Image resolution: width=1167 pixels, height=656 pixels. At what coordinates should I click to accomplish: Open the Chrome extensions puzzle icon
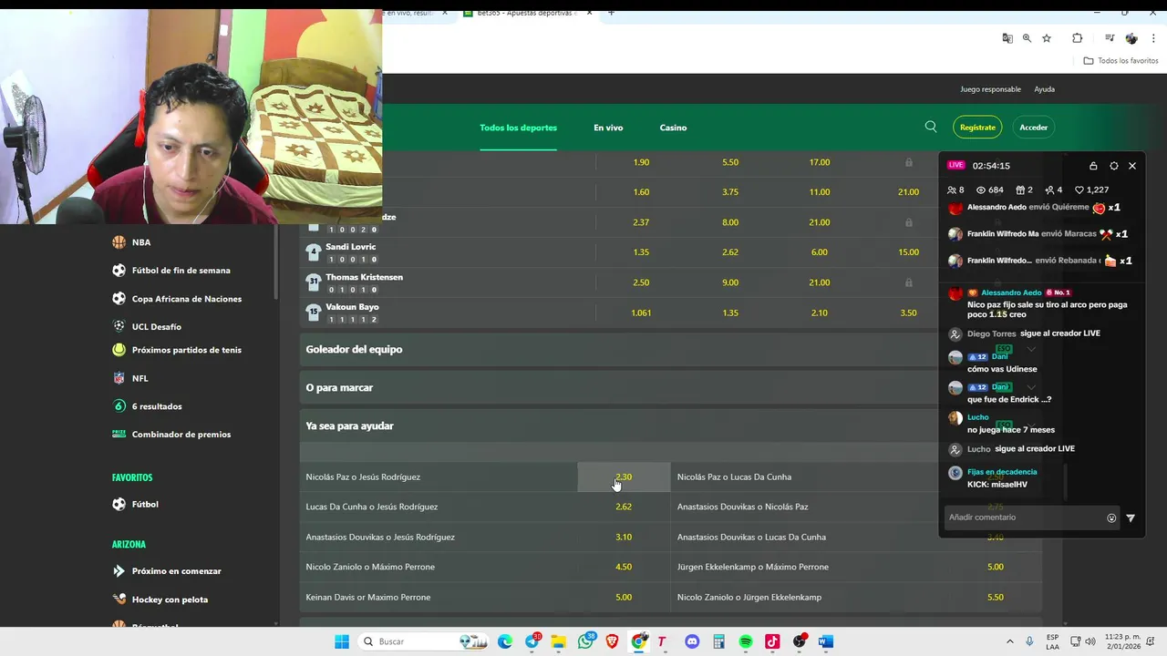[1077, 38]
